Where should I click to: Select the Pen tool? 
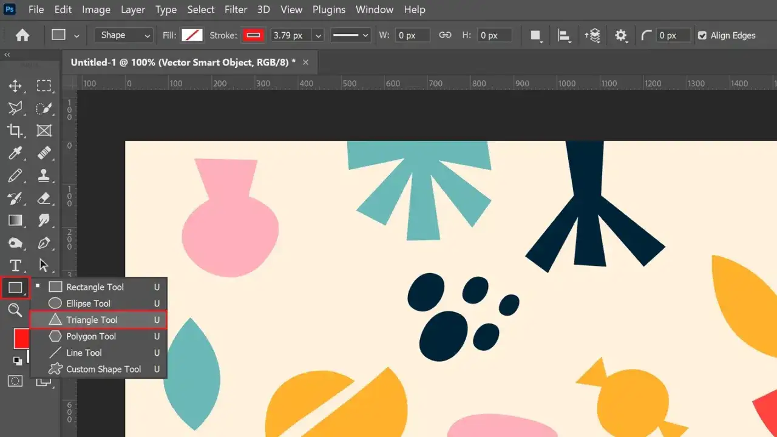[44, 243]
